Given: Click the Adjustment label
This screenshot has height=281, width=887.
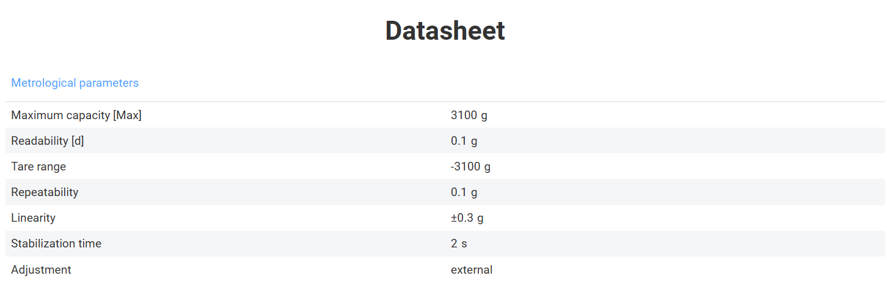Looking at the screenshot, I should [41, 269].
